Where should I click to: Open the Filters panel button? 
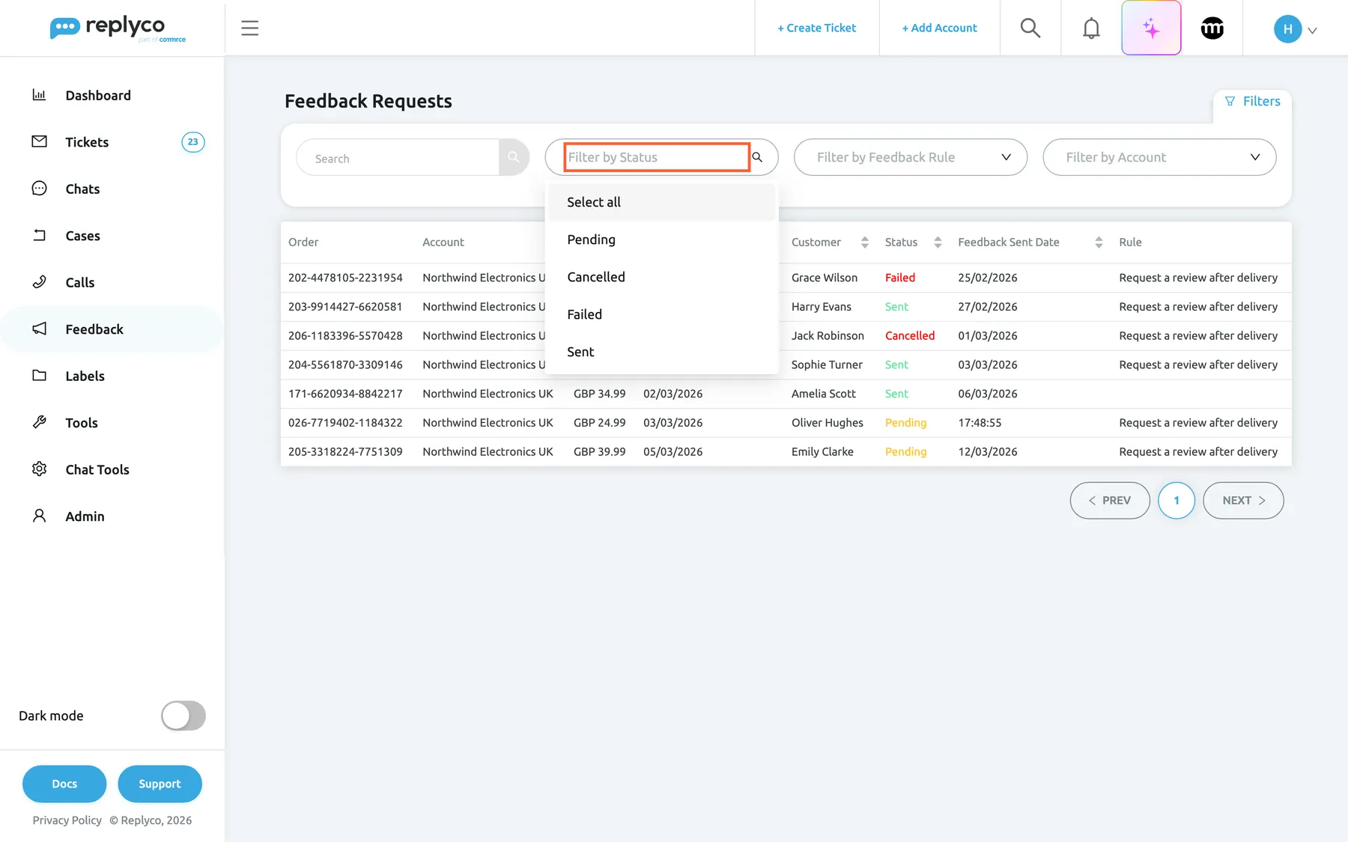pos(1252,101)
